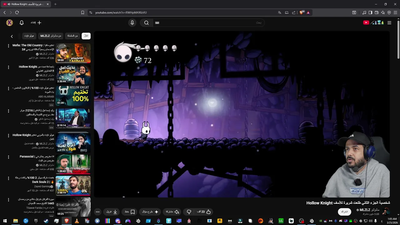This screenshot has width=400, height=225.
Task: Open the Hollow Knight 100% thumbnail
Action: (73, 96)
